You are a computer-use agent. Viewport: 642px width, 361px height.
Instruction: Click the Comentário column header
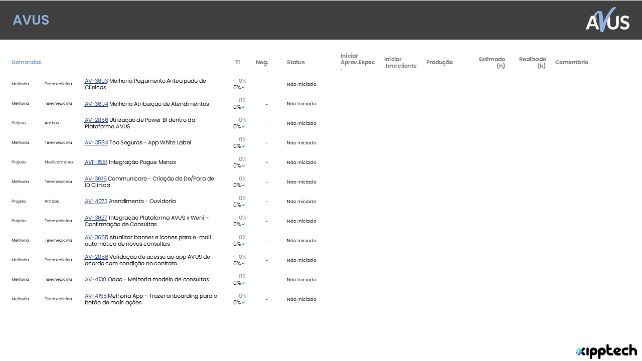coord(572,62)
